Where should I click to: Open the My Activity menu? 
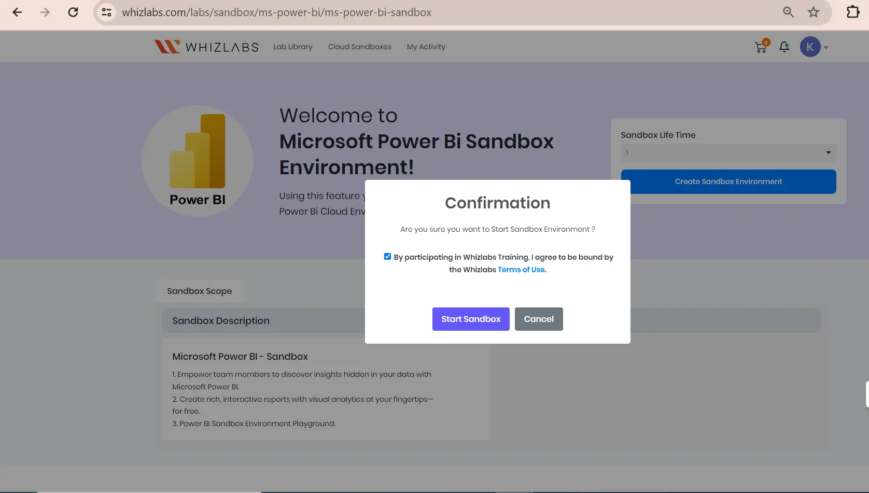point(426,47)
